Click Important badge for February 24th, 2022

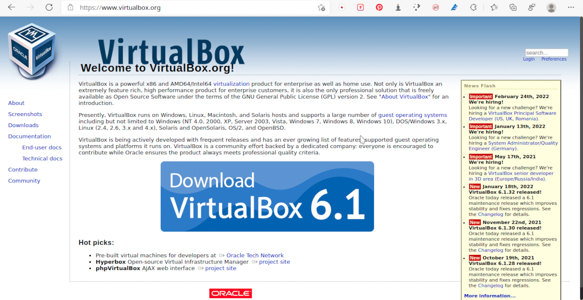(481, 97)
